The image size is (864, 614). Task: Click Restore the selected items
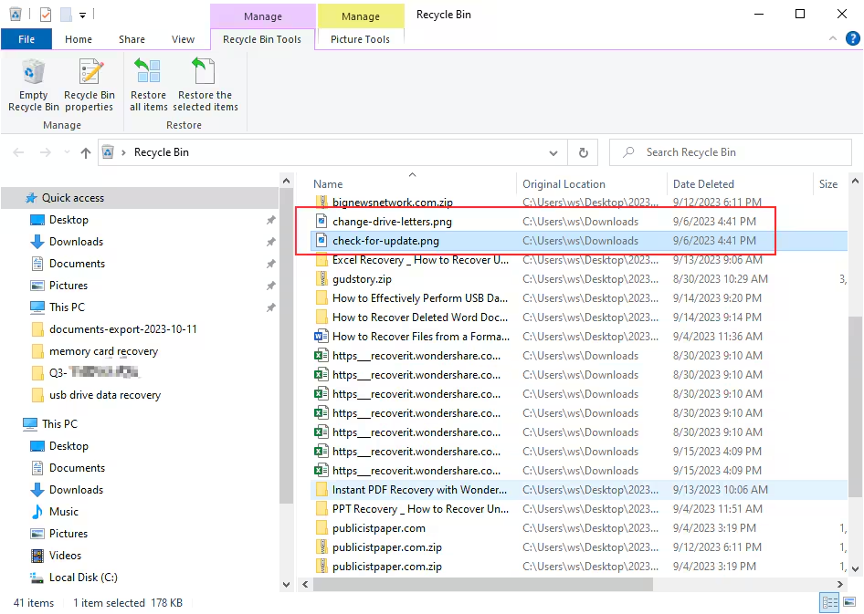205,85
